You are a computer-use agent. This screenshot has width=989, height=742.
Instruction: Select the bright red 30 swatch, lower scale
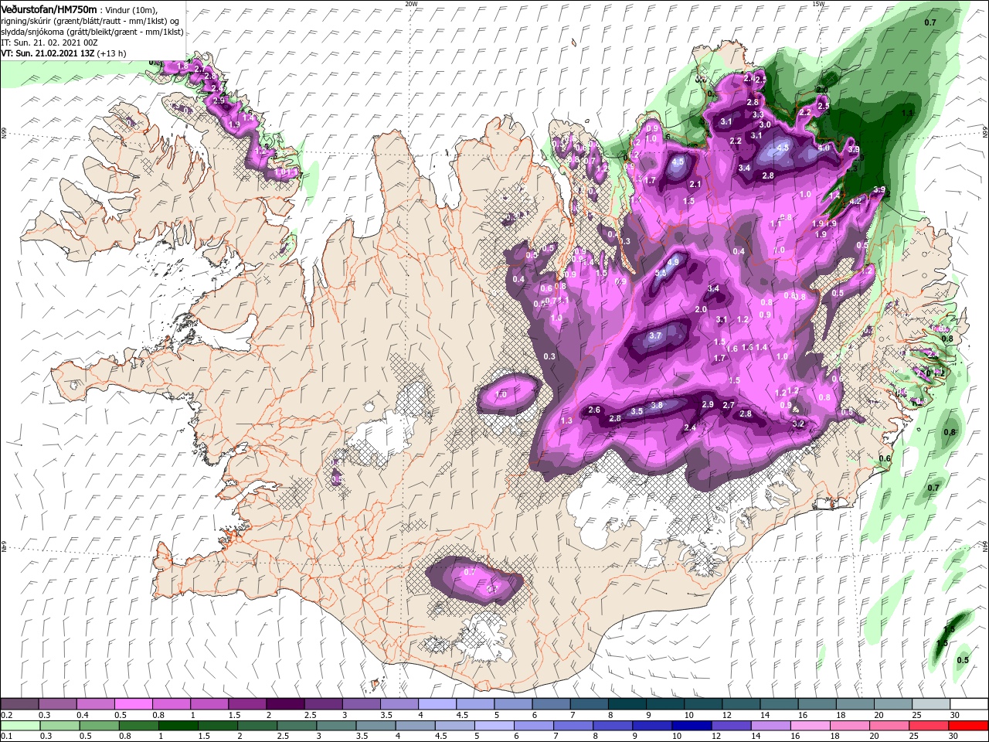coord(968,726)
